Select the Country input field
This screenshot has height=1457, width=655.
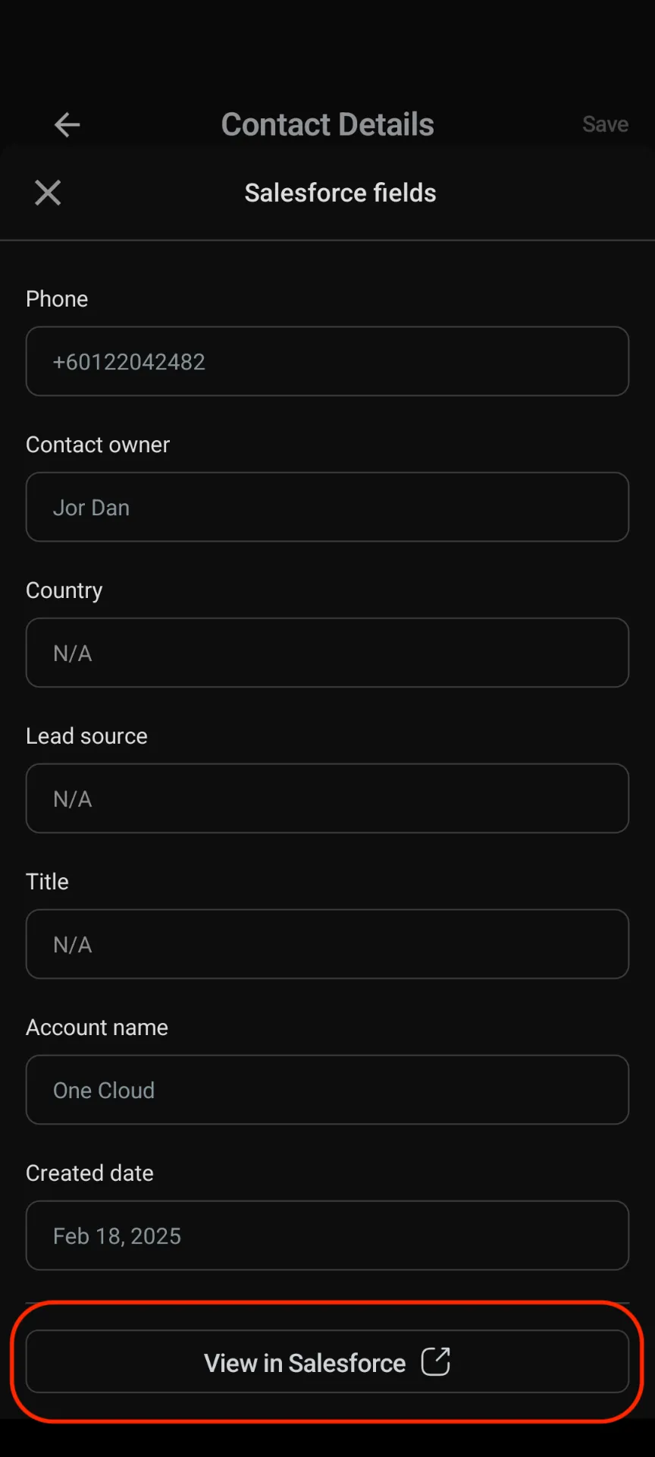coord(327,653)
